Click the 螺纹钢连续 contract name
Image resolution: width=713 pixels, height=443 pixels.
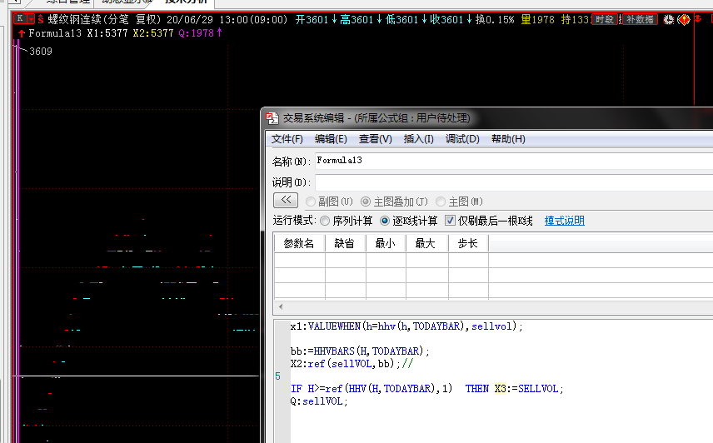(x=75, y=19)
